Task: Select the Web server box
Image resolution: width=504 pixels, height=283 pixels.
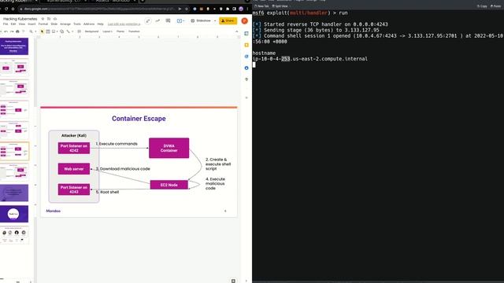Action: pyautogui.click(x=74, y=169)
